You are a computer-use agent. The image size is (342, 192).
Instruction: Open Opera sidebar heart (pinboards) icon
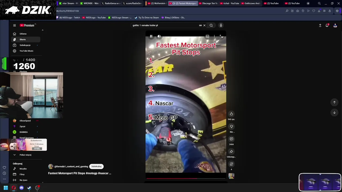[4, 167]
